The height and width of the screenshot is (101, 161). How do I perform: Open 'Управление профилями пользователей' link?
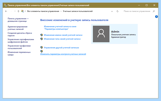(19, 47)
